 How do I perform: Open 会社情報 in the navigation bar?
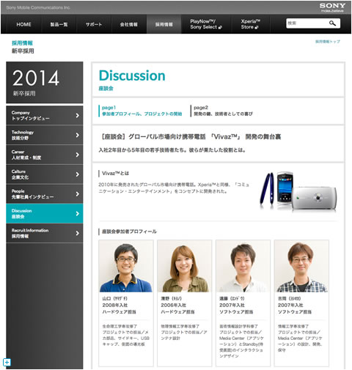(129, 24)
